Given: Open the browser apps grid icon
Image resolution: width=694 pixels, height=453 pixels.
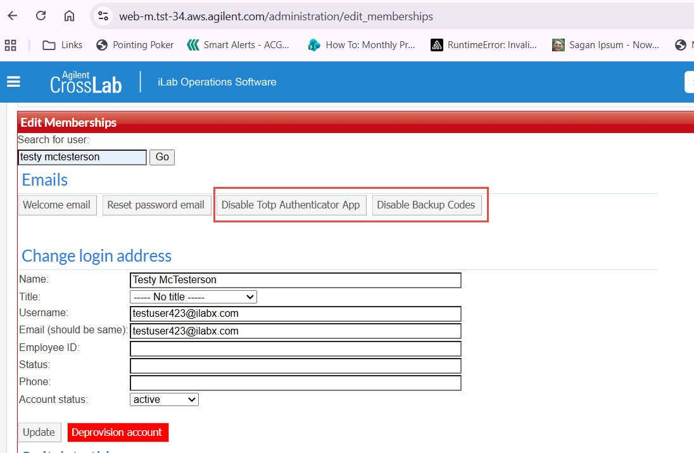Looking at the screenshot, I should [10, 45].
